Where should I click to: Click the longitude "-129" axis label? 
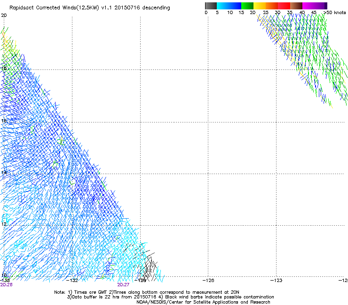tap(140, 281)
